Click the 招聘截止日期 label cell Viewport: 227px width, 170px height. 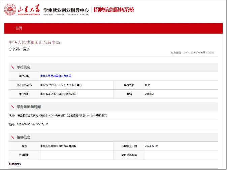129,146
